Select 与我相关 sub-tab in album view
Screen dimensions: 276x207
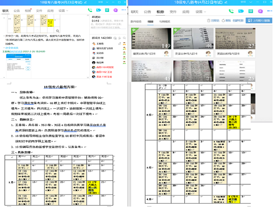165,22
